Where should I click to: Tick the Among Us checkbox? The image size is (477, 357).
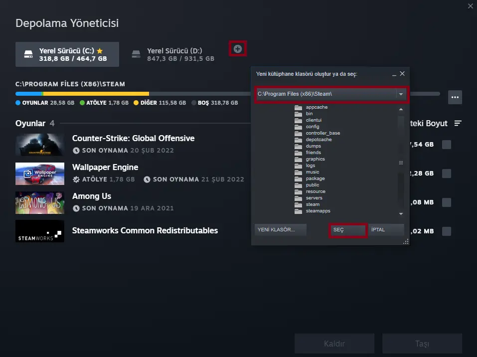pyautogui.click(x=446, y=202)
